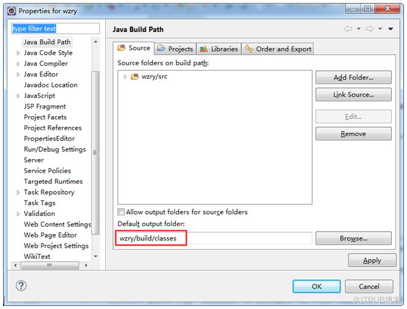Select Service Policies in tree

point(47,171)
